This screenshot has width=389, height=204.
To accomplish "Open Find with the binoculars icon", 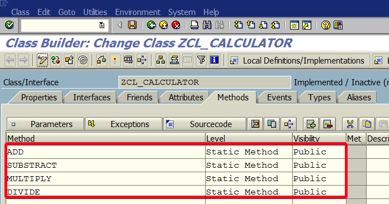I will point(207,25).
